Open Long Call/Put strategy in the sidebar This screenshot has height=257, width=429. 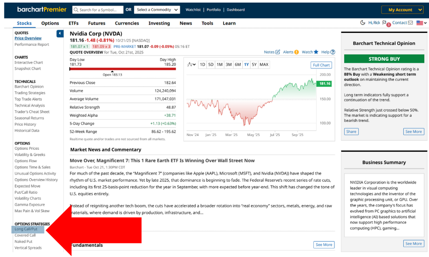[26, 229]
